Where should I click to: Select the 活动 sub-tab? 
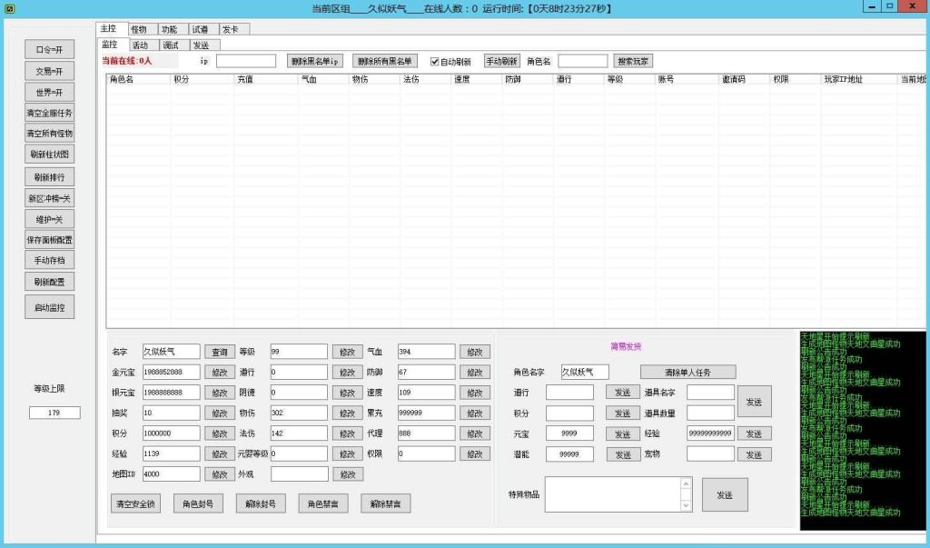tap(140, 45)
